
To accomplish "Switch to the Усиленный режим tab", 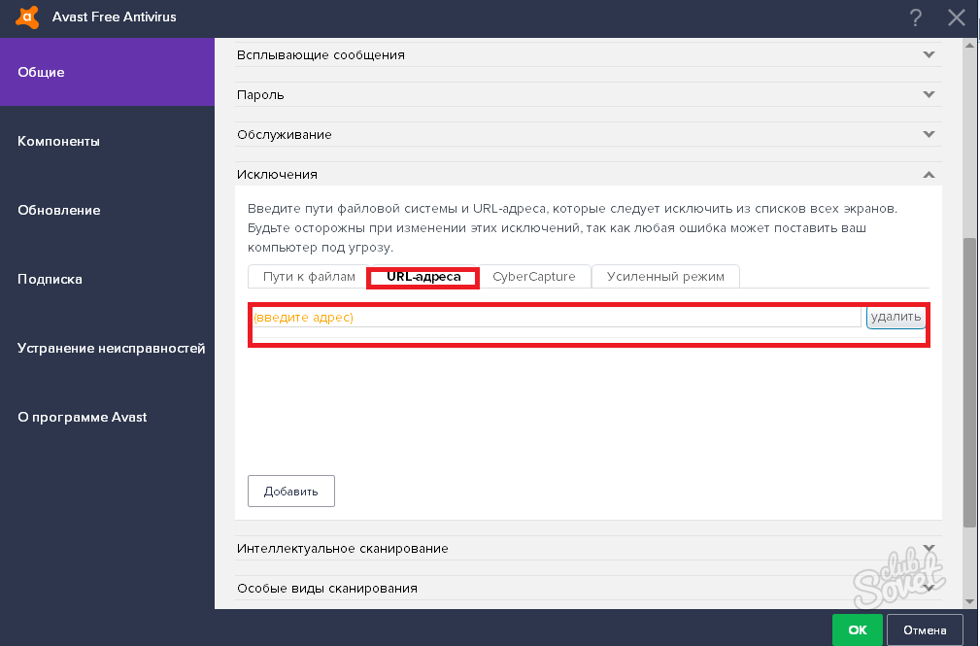I will [x=665, y=277].
